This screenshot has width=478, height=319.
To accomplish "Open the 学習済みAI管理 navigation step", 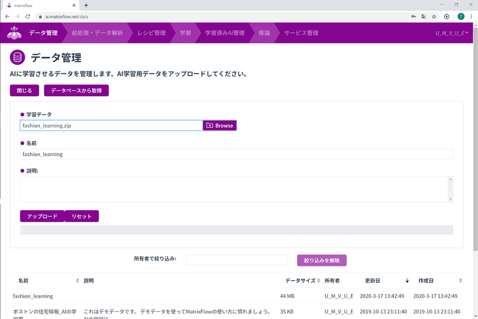I will tap(225, 33).
